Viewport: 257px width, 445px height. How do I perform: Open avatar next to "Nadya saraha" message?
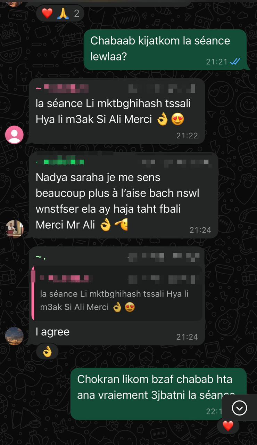pos(14,229)
